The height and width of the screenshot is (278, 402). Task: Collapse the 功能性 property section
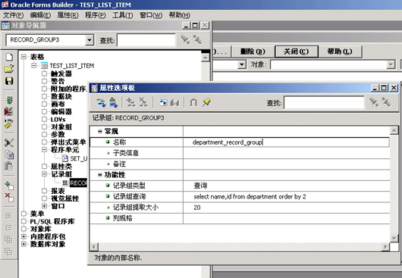100,175
